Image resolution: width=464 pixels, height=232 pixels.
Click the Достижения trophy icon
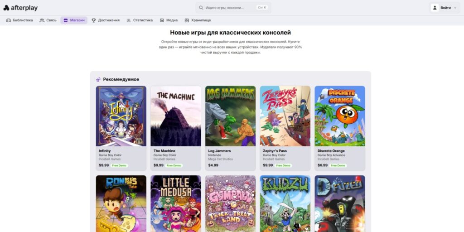[x=94, y=20]
